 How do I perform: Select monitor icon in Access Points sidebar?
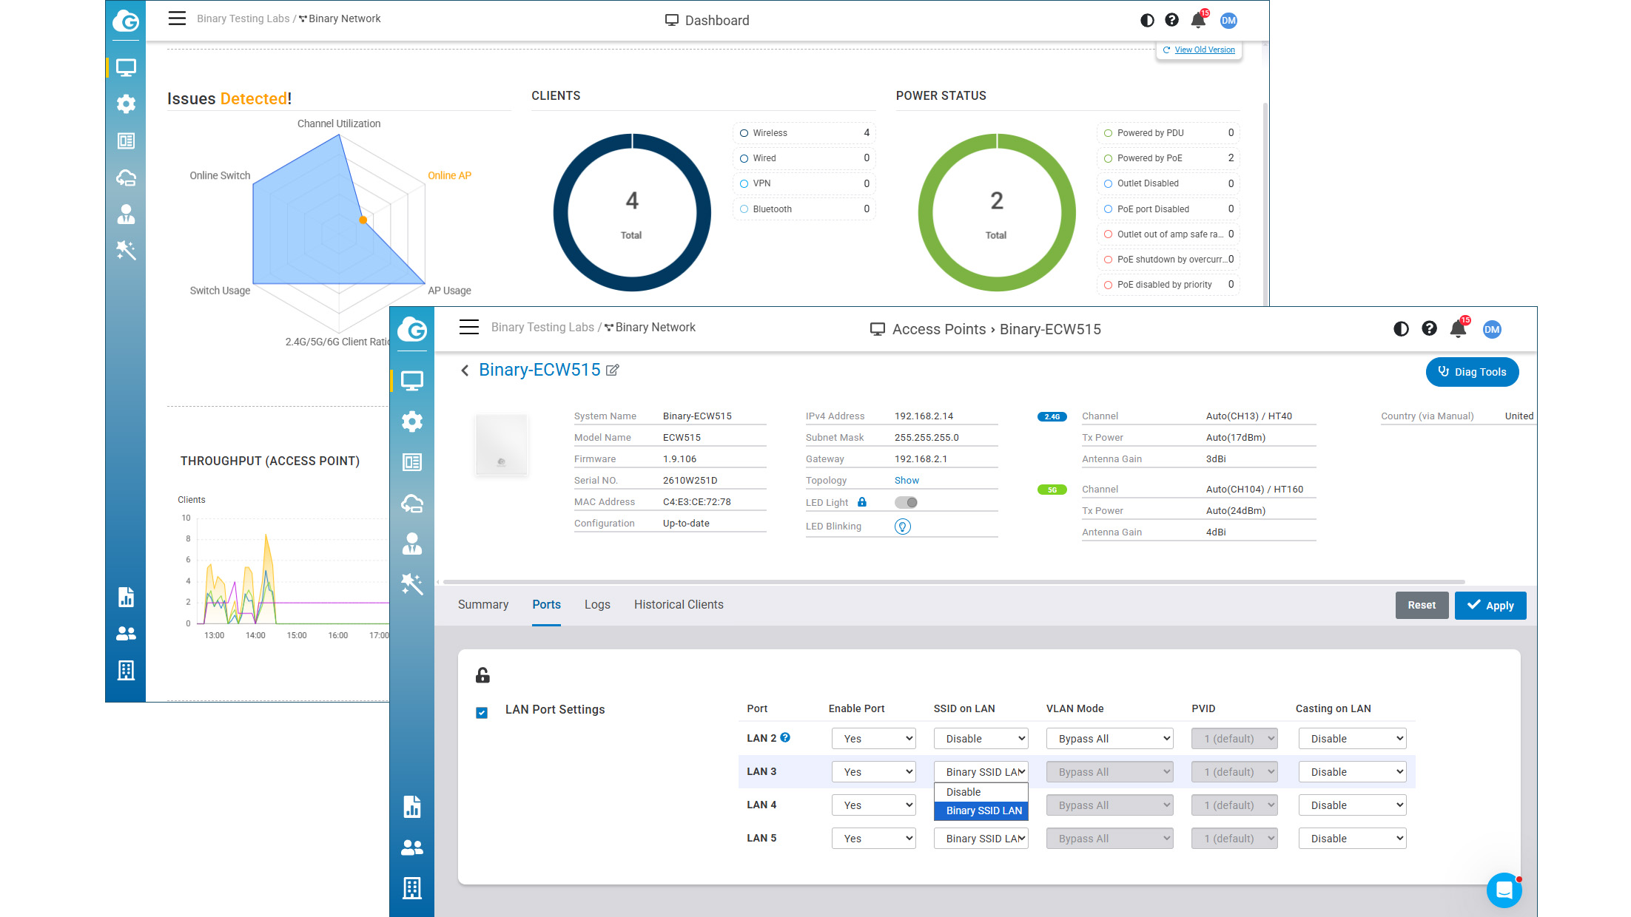coord(412,381)
